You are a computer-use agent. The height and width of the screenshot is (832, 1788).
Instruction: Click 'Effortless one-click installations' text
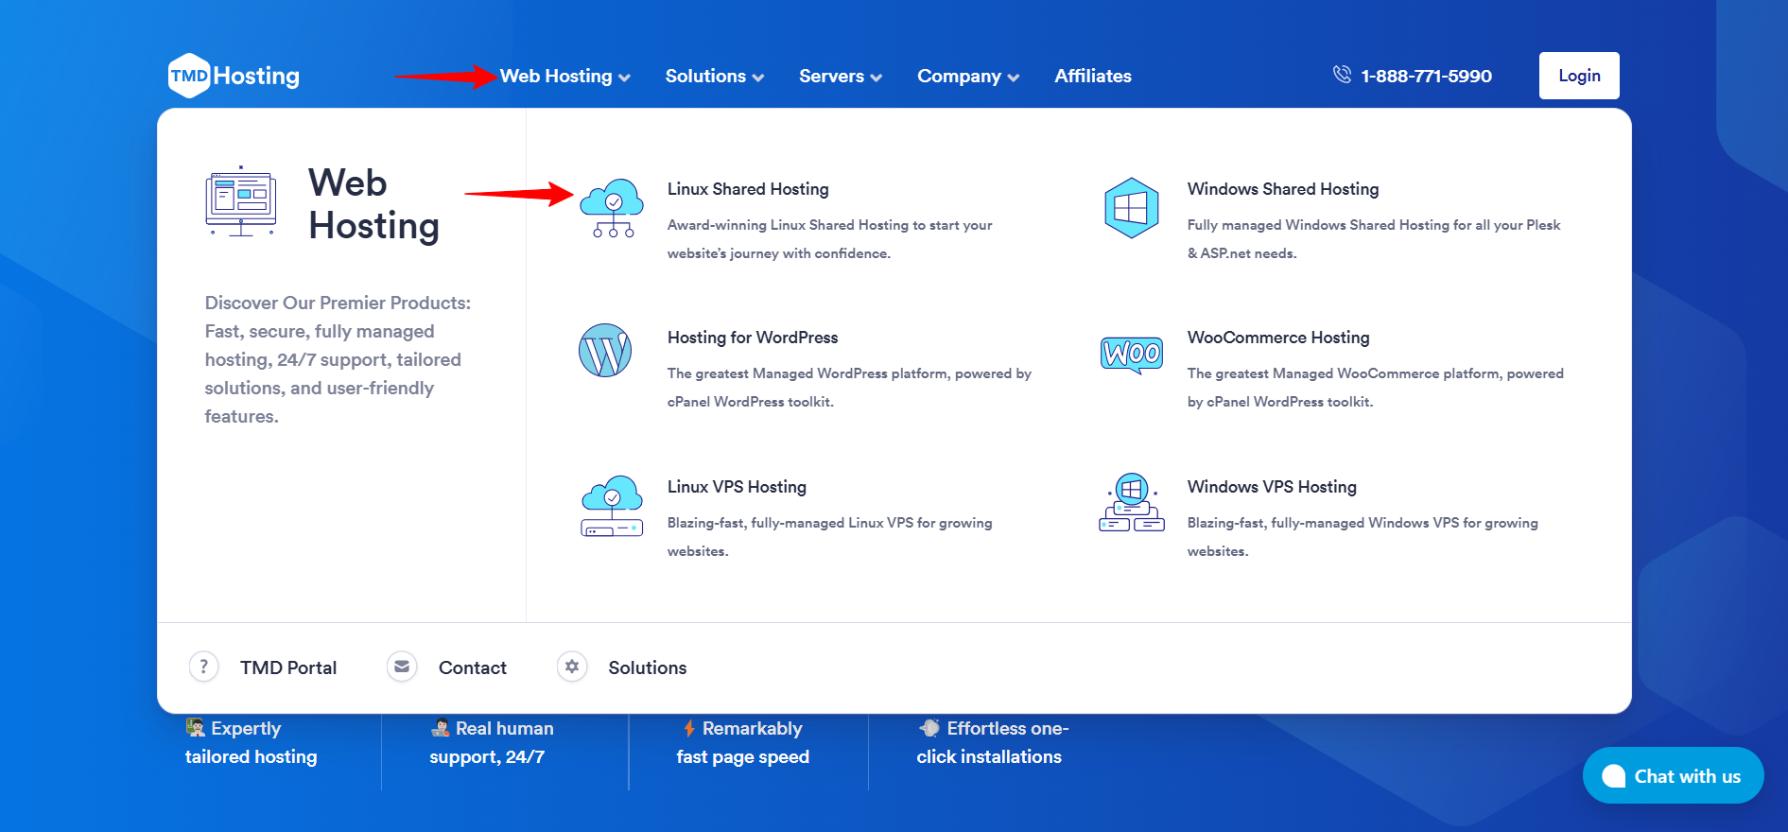click(x=992, y=742)
